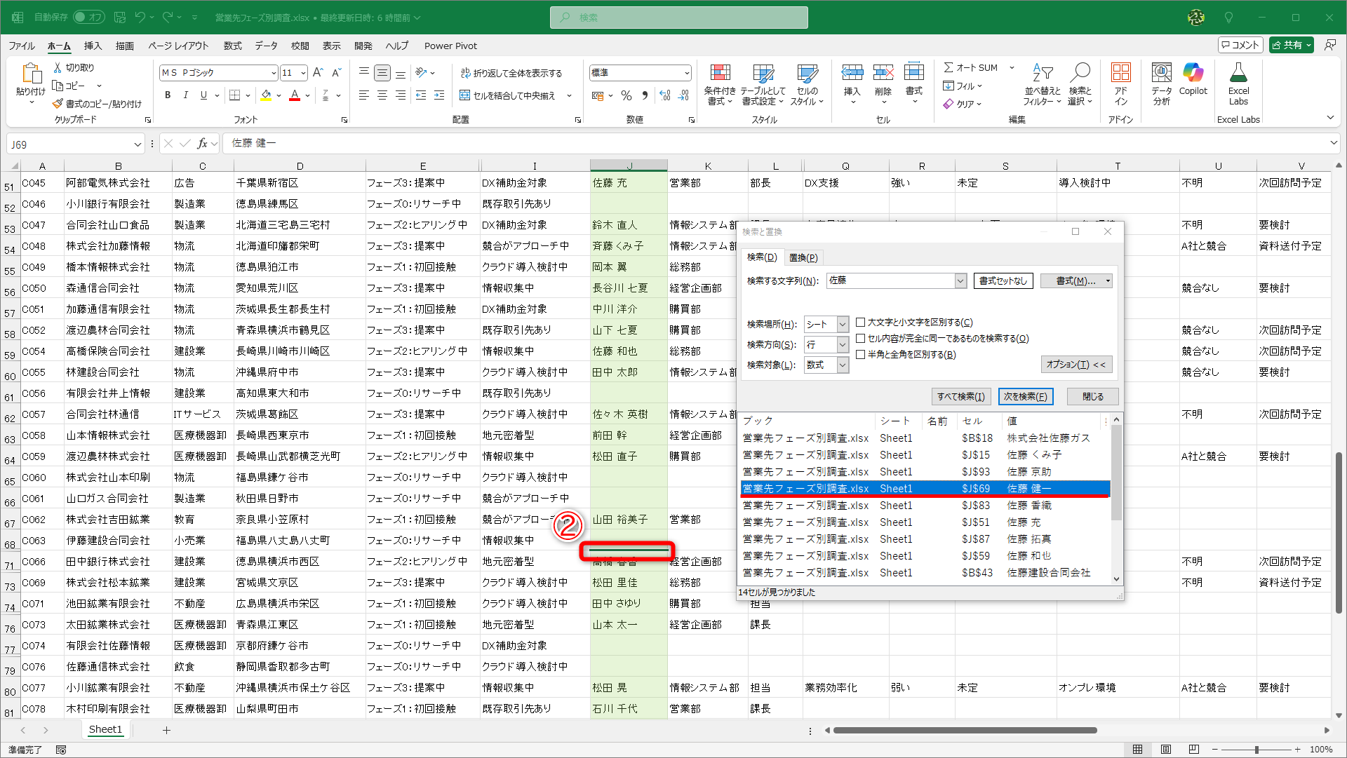This screenshot has height=758, width=1347.
Task: Open the Excel Labs add-in
Action: pyautogui.click(x=1238, y=73)
